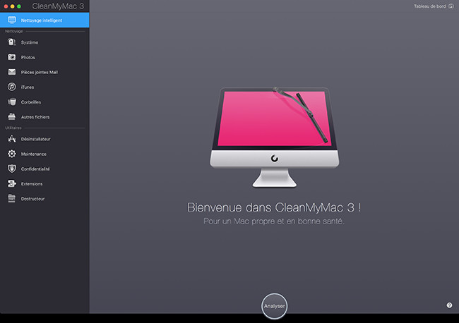Open the Confidentialité utility
This screenshot has height=323, width=459.
tap(44, 169)
